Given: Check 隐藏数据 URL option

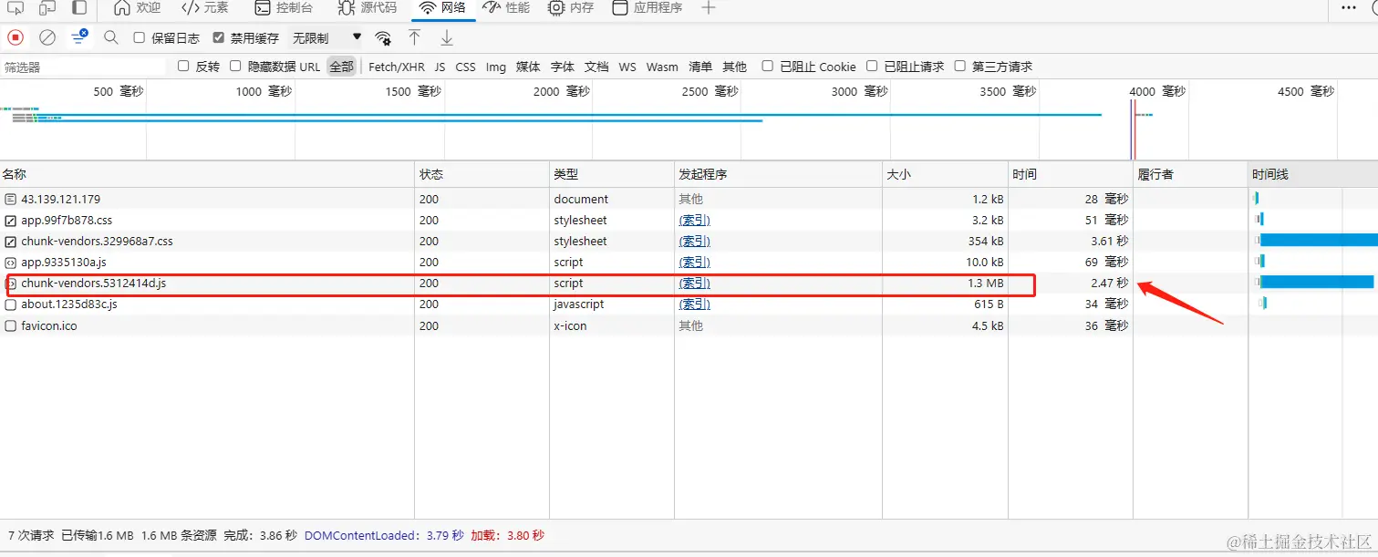Looking at the screenshot, I should tap(235, 67).
